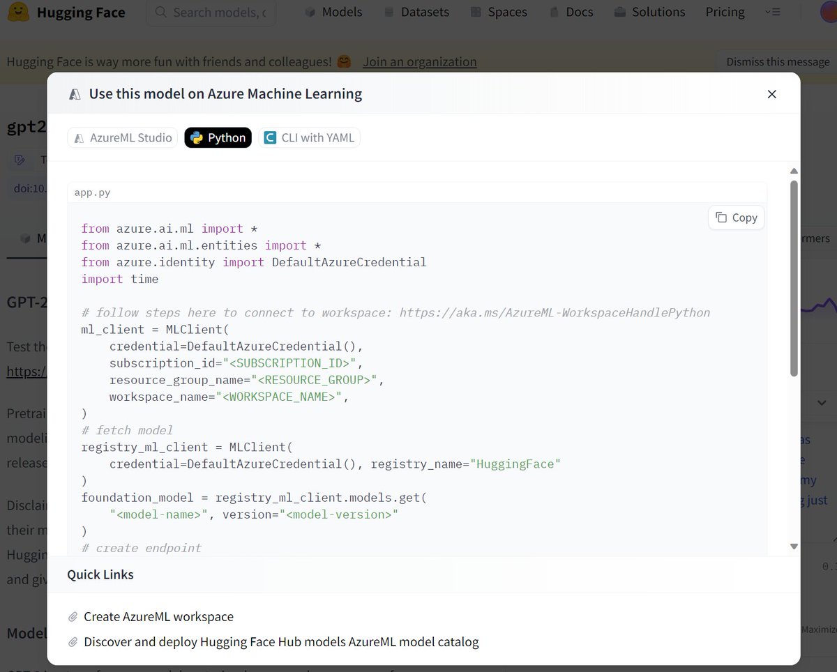Click the model search input field
This screenshot has height=672, width=837.
coord(209,12)
